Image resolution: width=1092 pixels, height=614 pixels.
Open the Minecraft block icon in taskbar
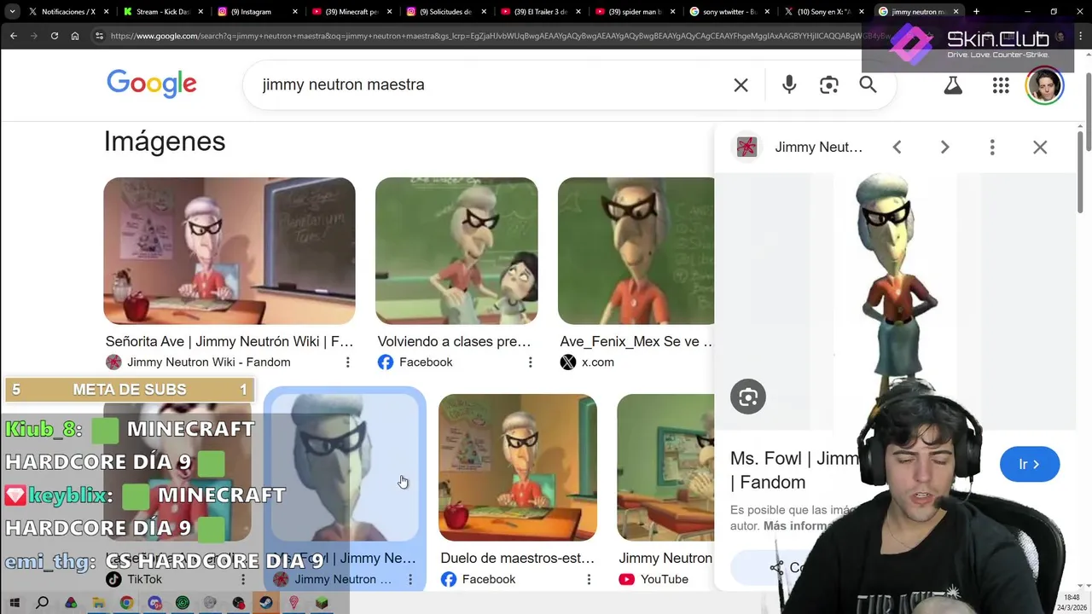322,603
